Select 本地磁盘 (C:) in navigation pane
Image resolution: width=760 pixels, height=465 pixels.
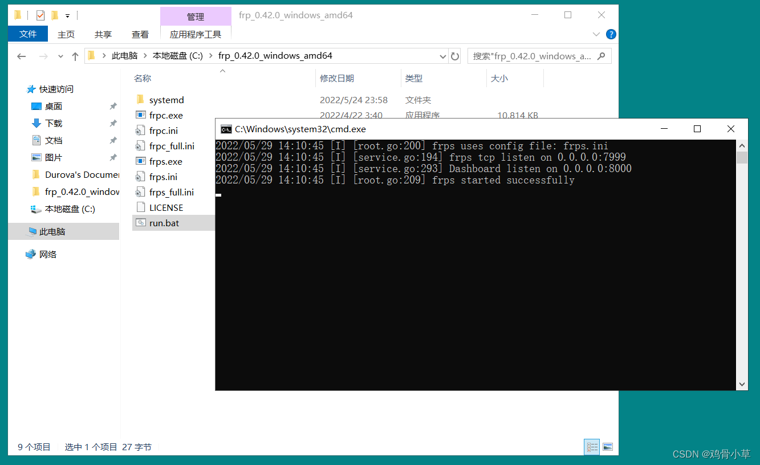[70, 209]
